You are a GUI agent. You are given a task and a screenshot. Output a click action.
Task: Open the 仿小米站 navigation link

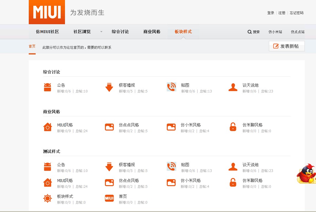(x=275, y=32)
